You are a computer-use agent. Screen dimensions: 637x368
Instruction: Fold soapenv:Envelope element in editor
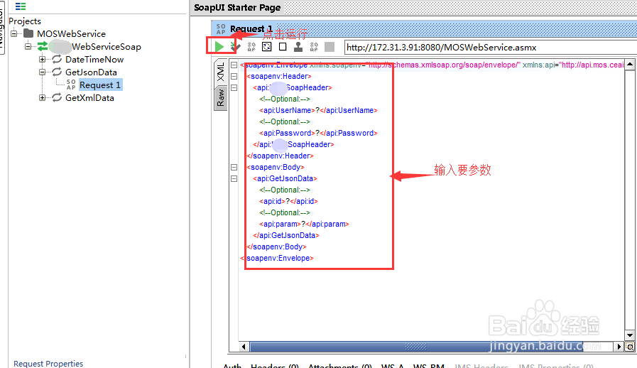(x=234, y=65)
